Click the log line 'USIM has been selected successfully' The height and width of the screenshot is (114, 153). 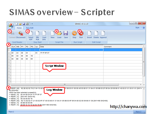22,92
